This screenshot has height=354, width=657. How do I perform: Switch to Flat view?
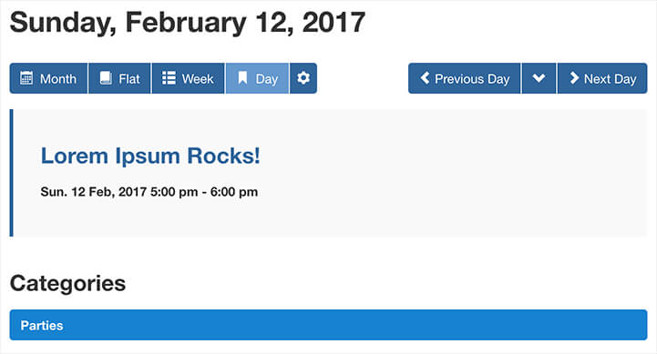(x=119, y=78)
